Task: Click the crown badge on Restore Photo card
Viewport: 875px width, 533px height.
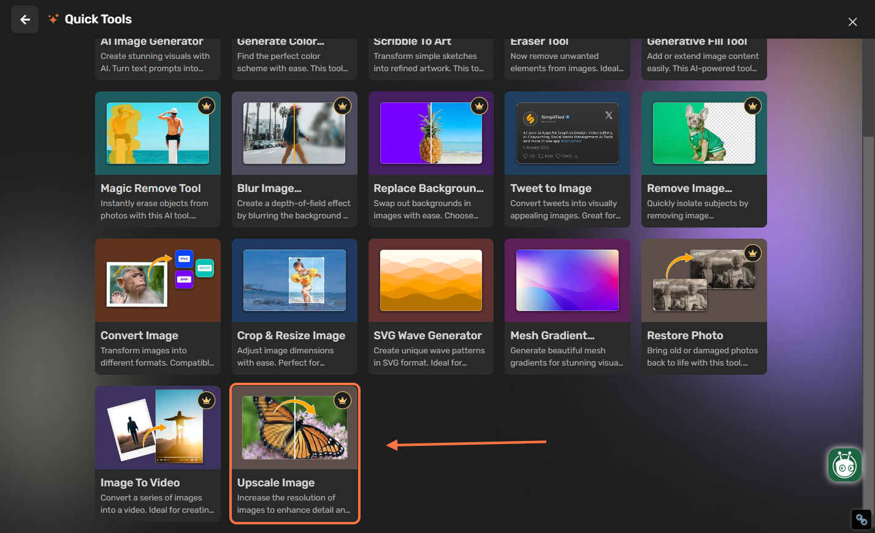Action: (x=752, y=253)
